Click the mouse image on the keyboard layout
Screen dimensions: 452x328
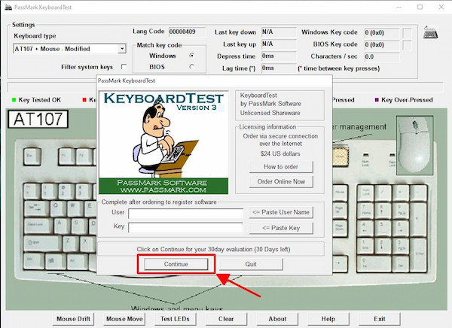(x=414, y=145)
